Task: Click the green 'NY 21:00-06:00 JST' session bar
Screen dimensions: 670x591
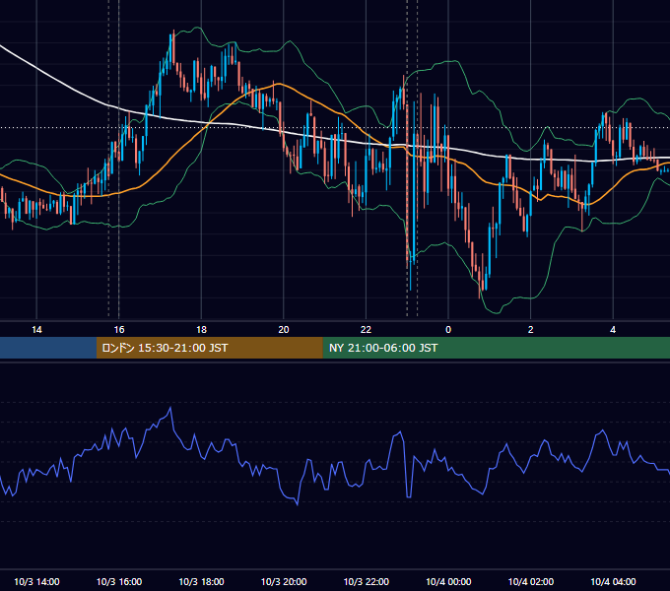Action: pyautogui.click(x=496, y=348)
